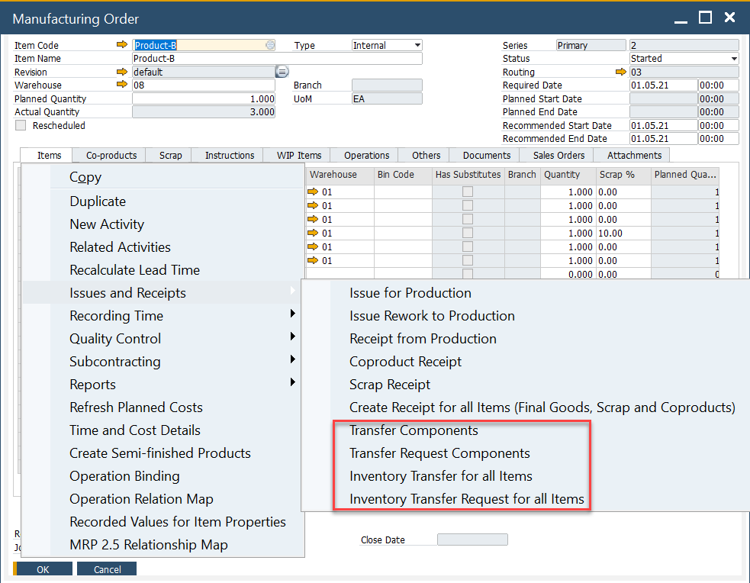
Task: Click the Cancel button
Action: 106,568
